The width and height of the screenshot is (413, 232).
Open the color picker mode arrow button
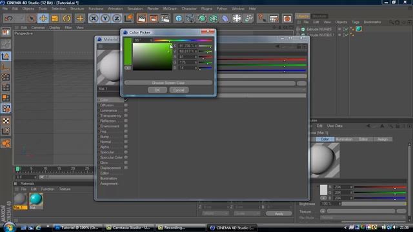[x=128, y=68]
